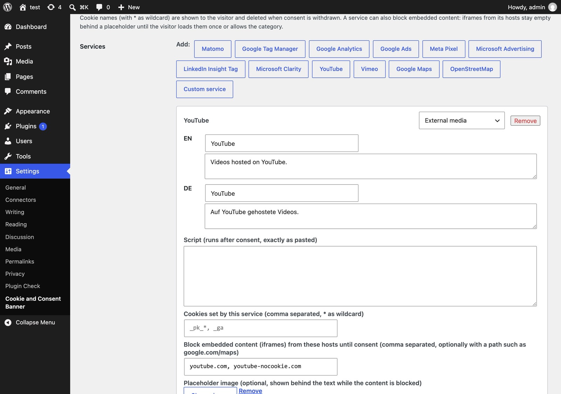Add the Vimeo service

[x=370, y=69]
